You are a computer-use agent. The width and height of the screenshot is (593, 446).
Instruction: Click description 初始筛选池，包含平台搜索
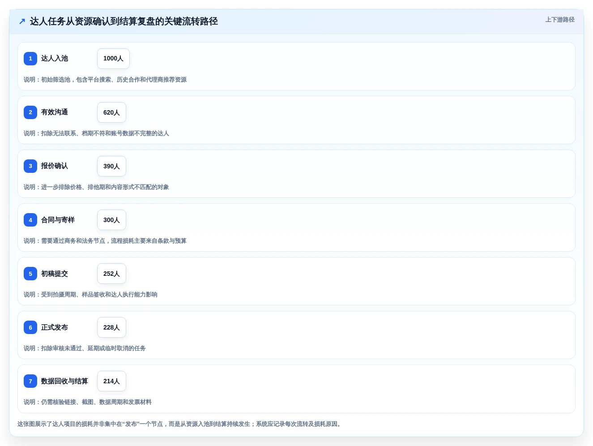click(105, 80)
